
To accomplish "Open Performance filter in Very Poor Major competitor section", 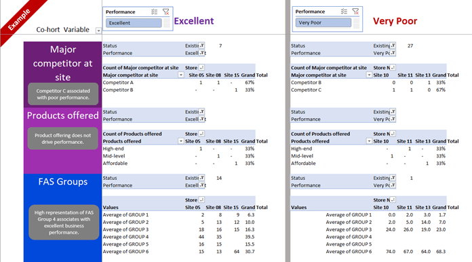I will [393, 53].
